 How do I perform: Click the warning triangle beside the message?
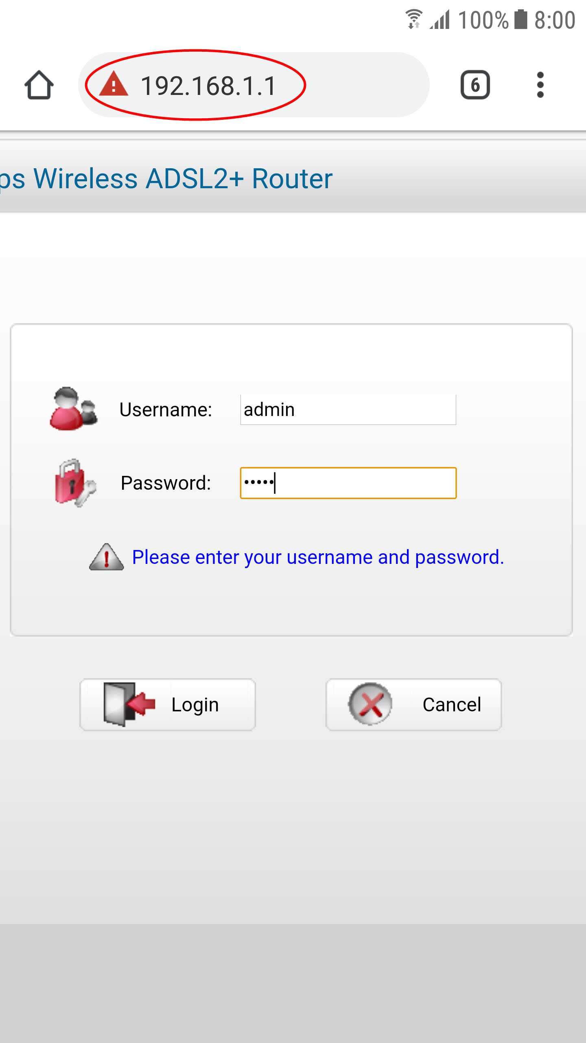coord(106,557)
